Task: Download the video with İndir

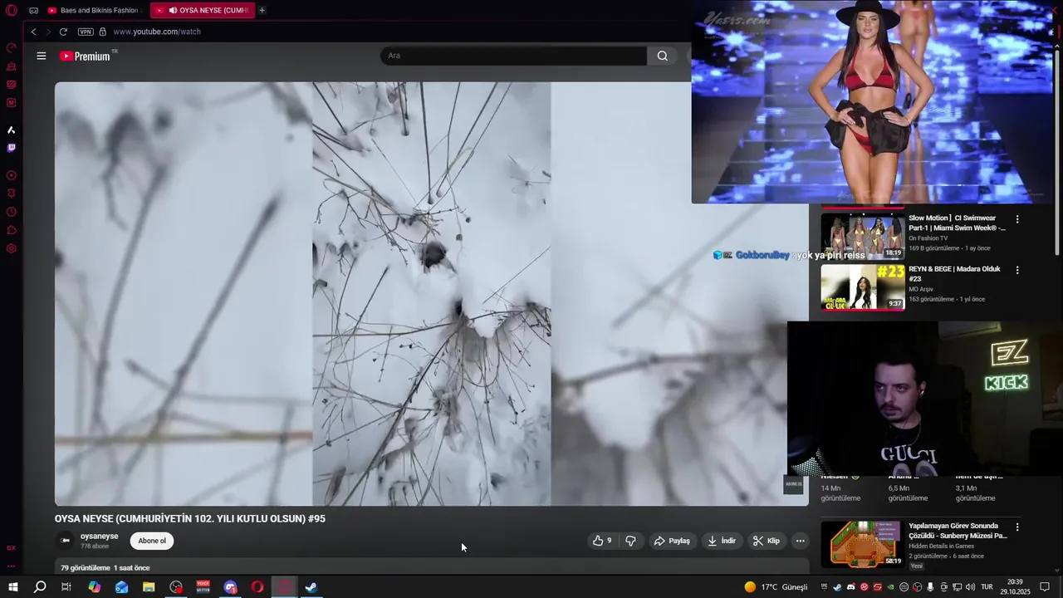Action: (722, 541)
